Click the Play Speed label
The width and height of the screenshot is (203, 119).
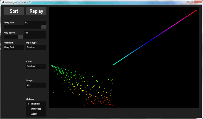9,33
